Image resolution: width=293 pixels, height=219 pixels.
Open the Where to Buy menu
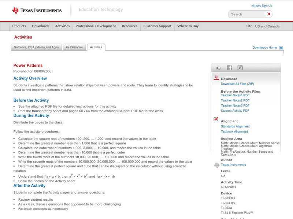click(188, 26)
